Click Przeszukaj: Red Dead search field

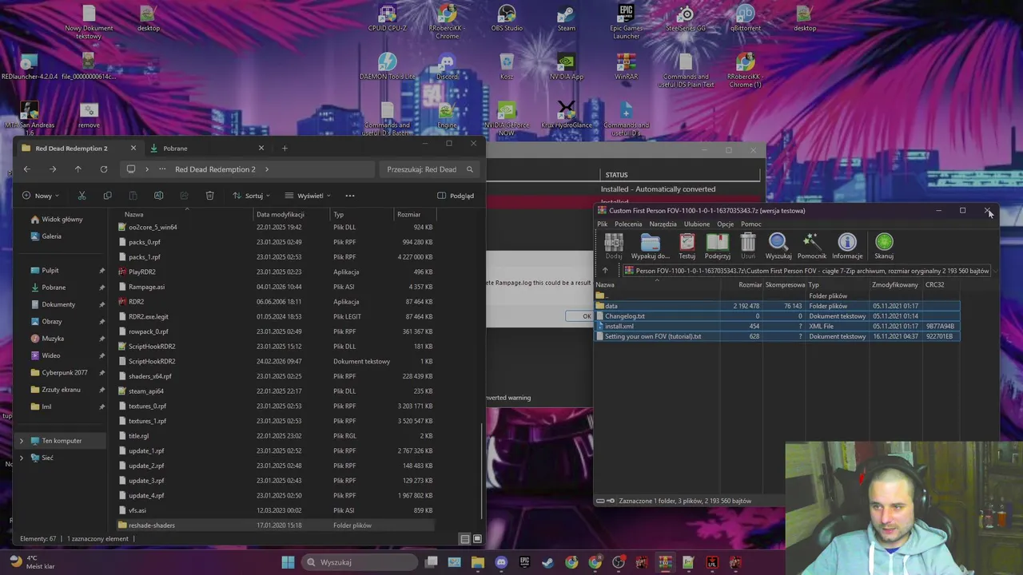pos(430,169)
